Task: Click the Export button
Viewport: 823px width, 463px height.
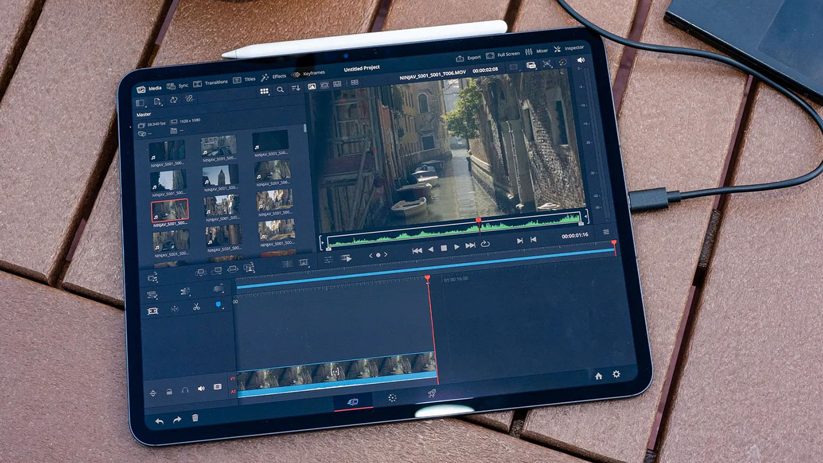Action: click(x=468, y=57)
